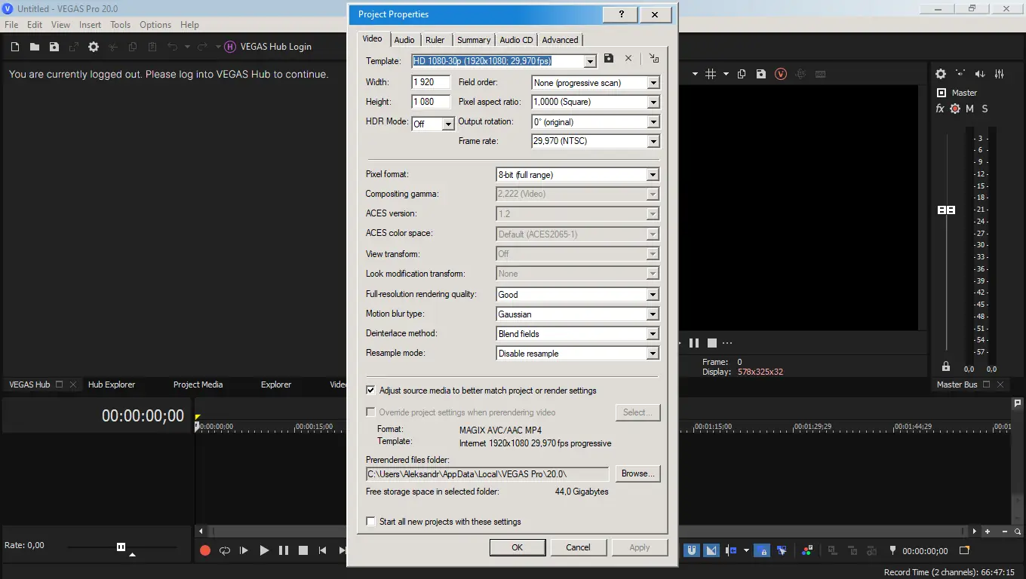Click the downmix output speaker icon

980,74
